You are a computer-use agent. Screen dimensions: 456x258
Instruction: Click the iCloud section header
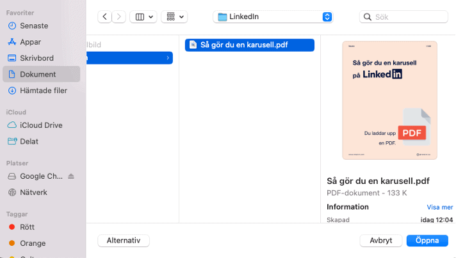click(x=16, y=112)
